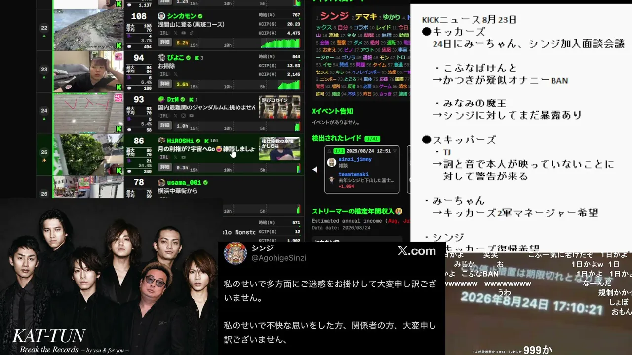Click the Kick 101 badge beside HiROSHi
The height and width of the screenshot is (355, 632).
point(211,141)
